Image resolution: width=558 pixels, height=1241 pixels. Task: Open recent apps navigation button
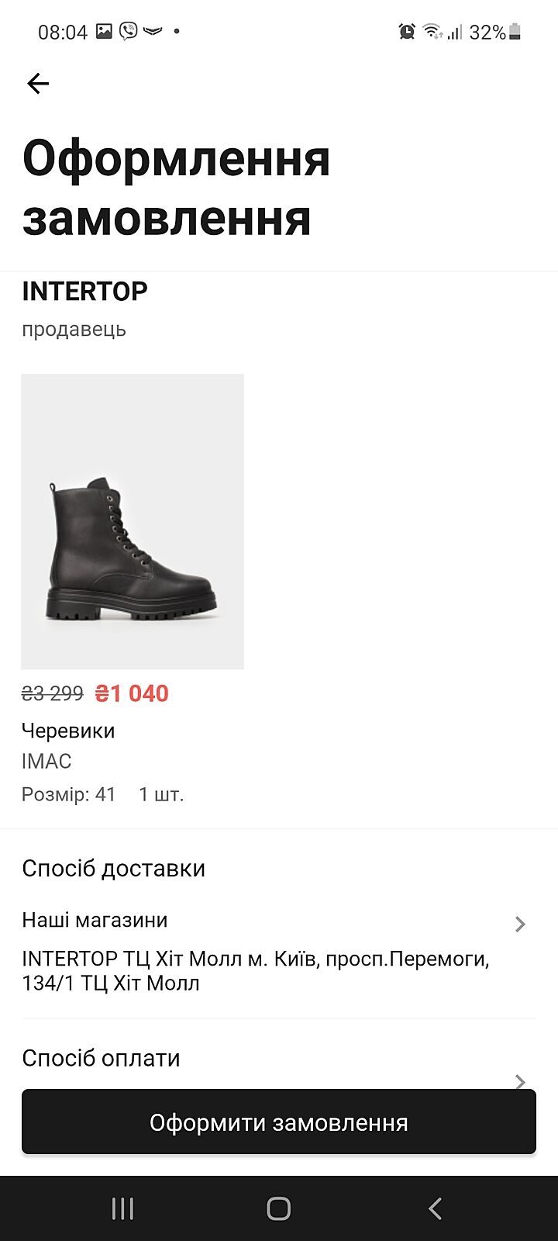pyautogui.click(x=122, y=1208)
